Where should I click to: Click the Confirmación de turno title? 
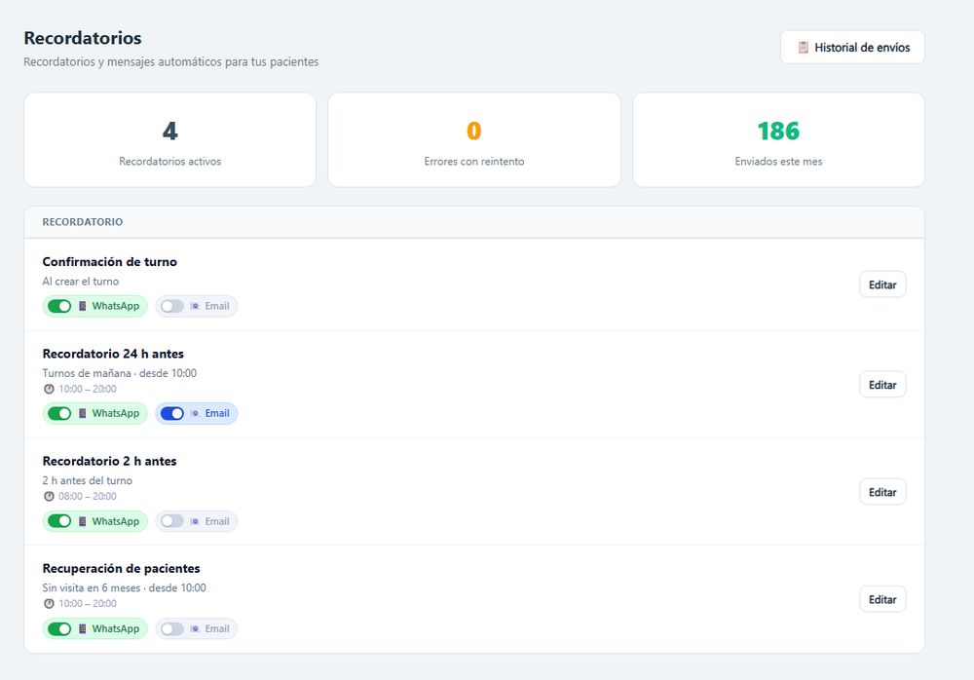[109, 262]
